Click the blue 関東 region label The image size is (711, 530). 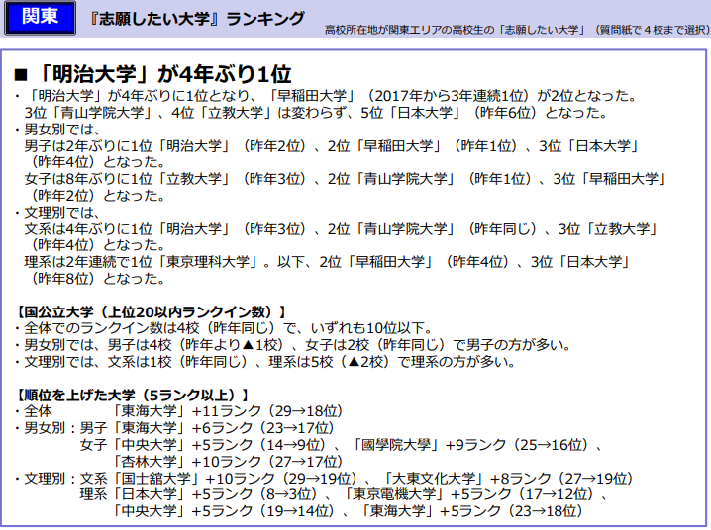pos(40,18)
